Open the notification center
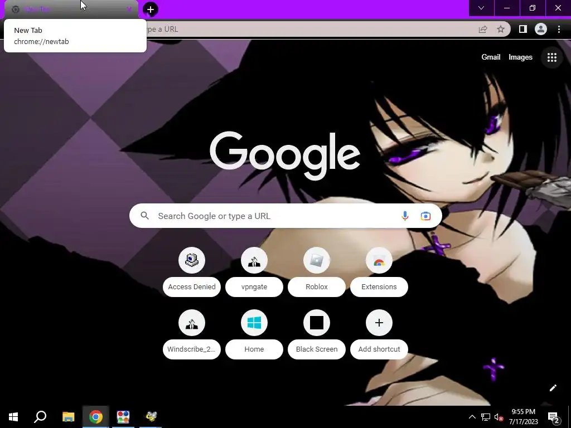This screenshot has width=571, height=428. (x=554, y=417)
